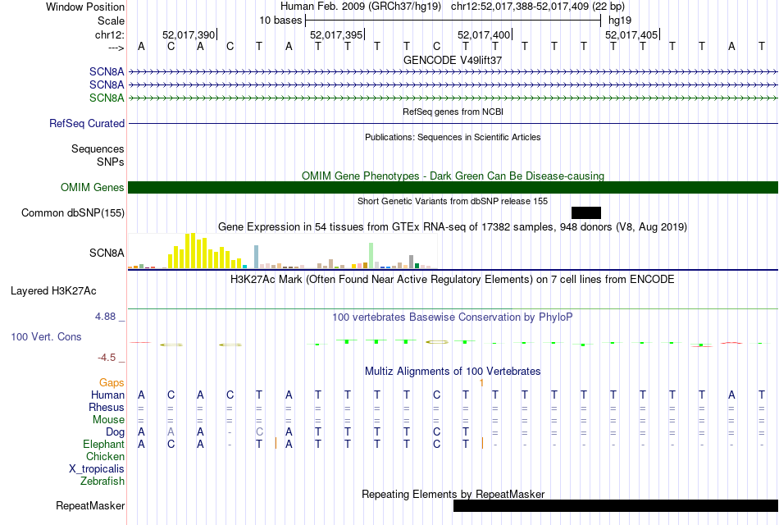Image resolution: width=779 pixels, height=525 pixels.
Task: Select the Zebrafish alignment row label
Action: click(x=102, y=482)
